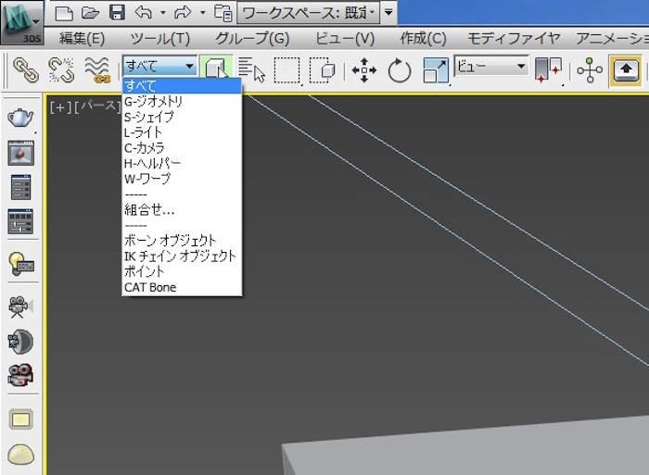Choose the Select and Rotate tool
This screenshot has width=649, height=475.
pyautogui.click(x=400, y=70)
